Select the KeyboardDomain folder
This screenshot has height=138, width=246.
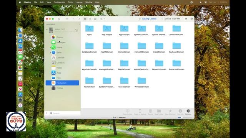tap(176, 46)
